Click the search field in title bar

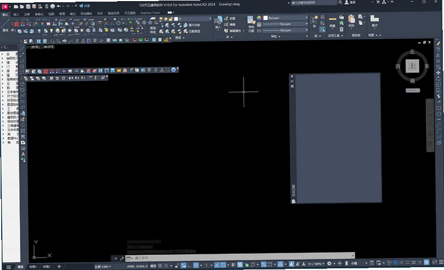tap(314, 3)
